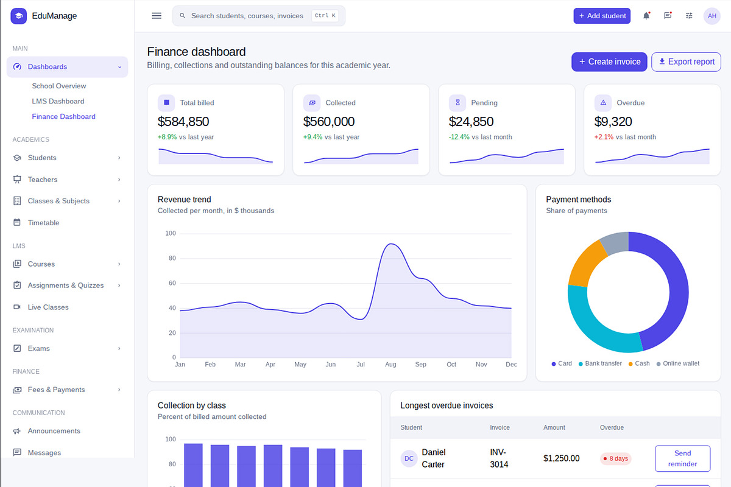The image size is (731, 487).
Task: Click the DC avatar for Daniel Carter
Action: pyautogui.click(x=409, y=458)
